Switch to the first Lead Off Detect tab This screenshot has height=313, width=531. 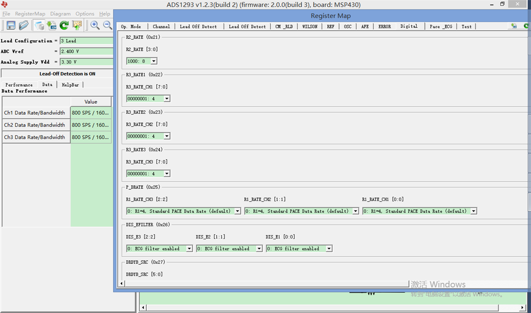[199, 26]
